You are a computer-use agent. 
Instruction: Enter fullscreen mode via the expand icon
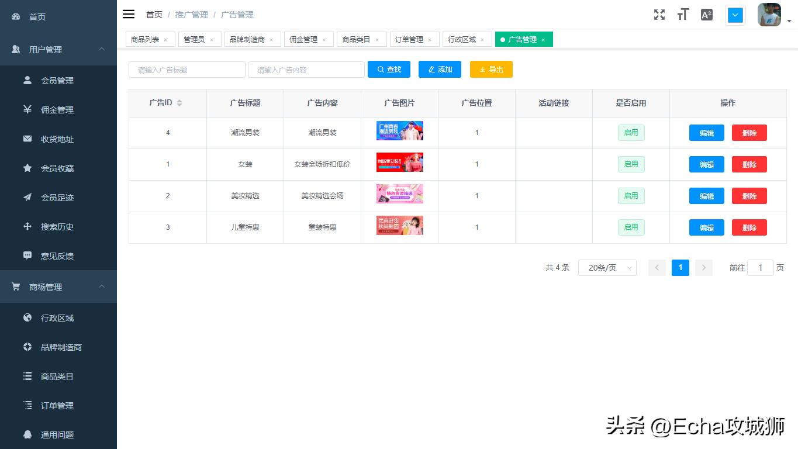[659, 15]
